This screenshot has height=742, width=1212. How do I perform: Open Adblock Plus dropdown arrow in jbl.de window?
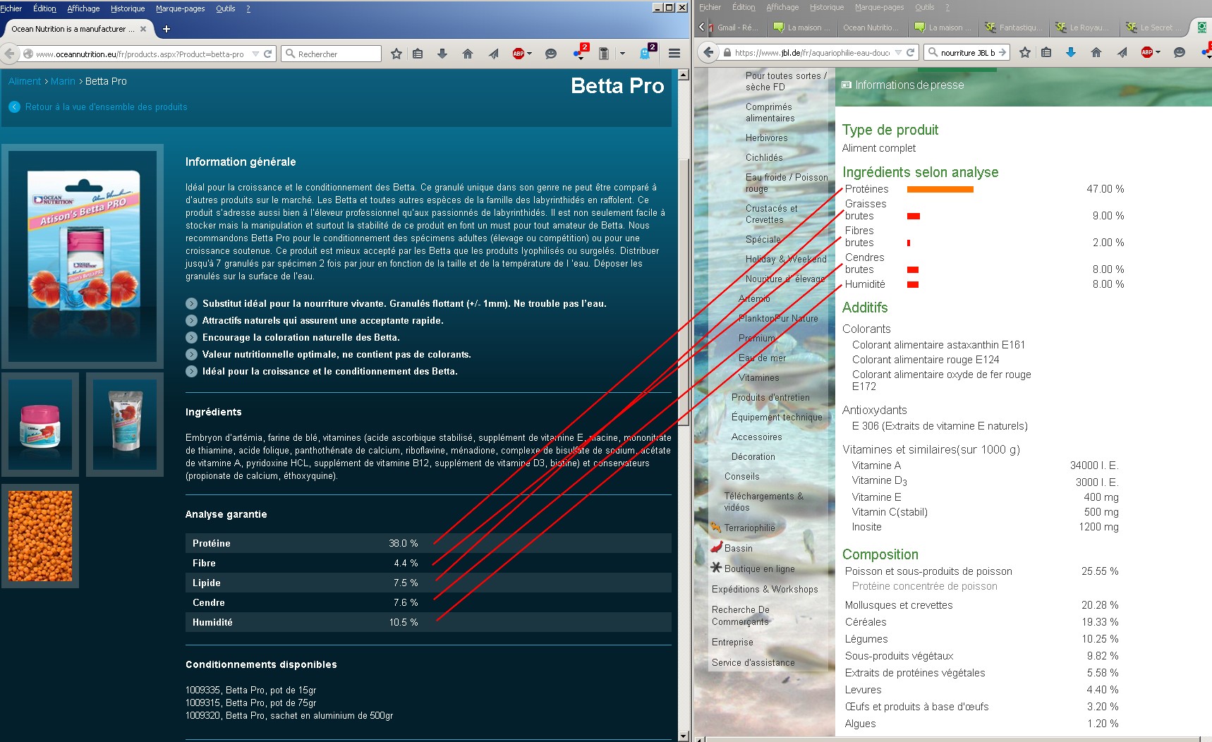tap(1158, 52)
